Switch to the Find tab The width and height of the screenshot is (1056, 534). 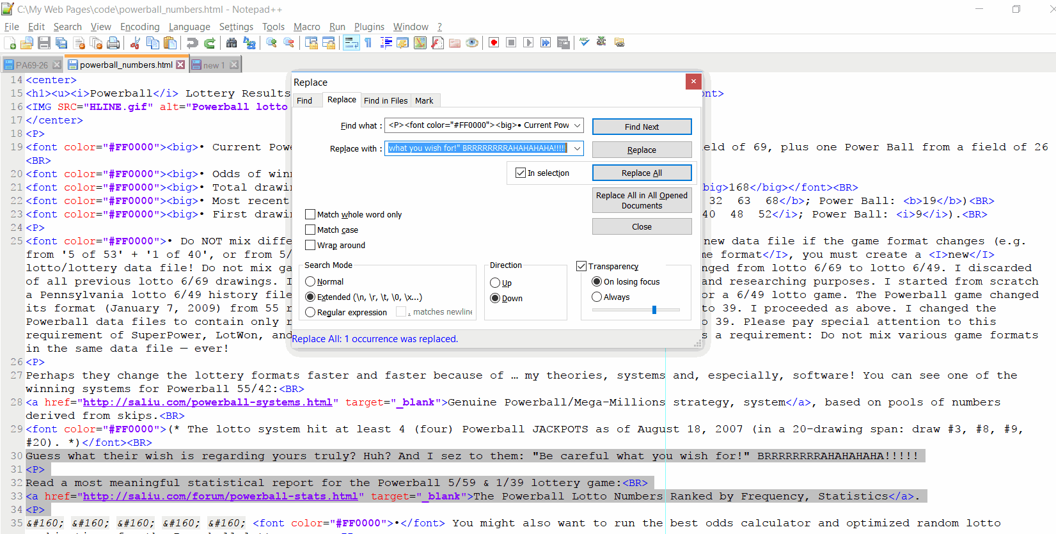(x=304, y=100)
